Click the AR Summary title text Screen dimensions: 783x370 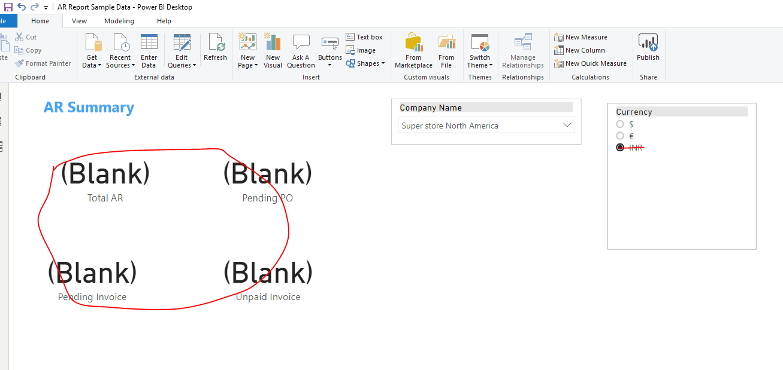point(89,108)
